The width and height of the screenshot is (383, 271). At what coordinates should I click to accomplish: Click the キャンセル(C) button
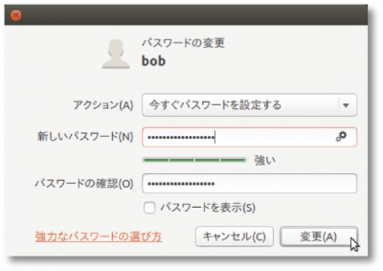tap(234, 237)
